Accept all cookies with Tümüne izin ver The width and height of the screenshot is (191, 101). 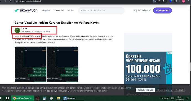click(x=145, y=90)
